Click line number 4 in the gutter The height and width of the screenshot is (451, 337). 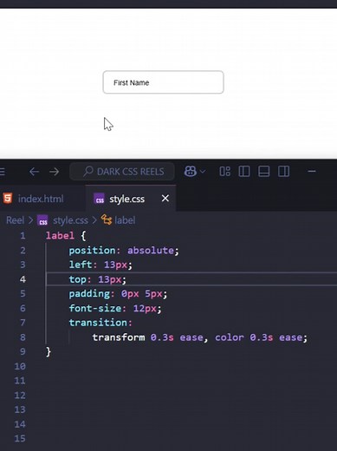click(23, 279)
